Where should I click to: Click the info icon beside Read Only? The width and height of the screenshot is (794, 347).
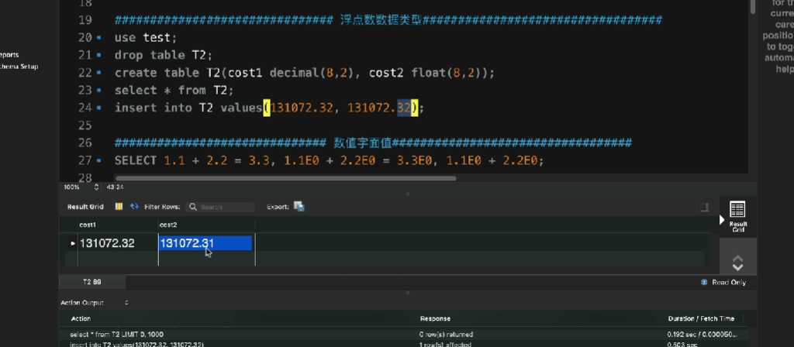[704, 282]
